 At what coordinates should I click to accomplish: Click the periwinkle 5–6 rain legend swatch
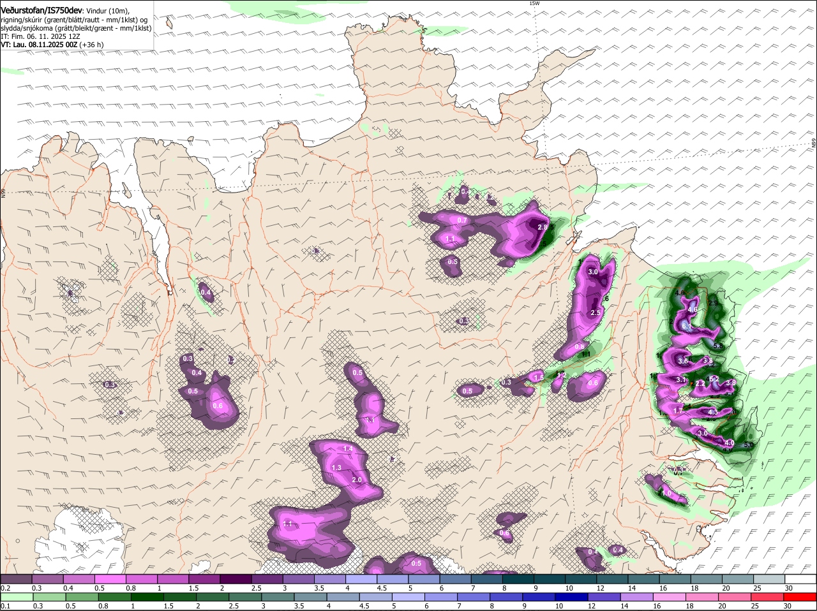tap(410, 597)
